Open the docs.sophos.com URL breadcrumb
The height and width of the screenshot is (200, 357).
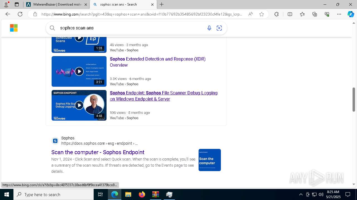click(99, 143)
